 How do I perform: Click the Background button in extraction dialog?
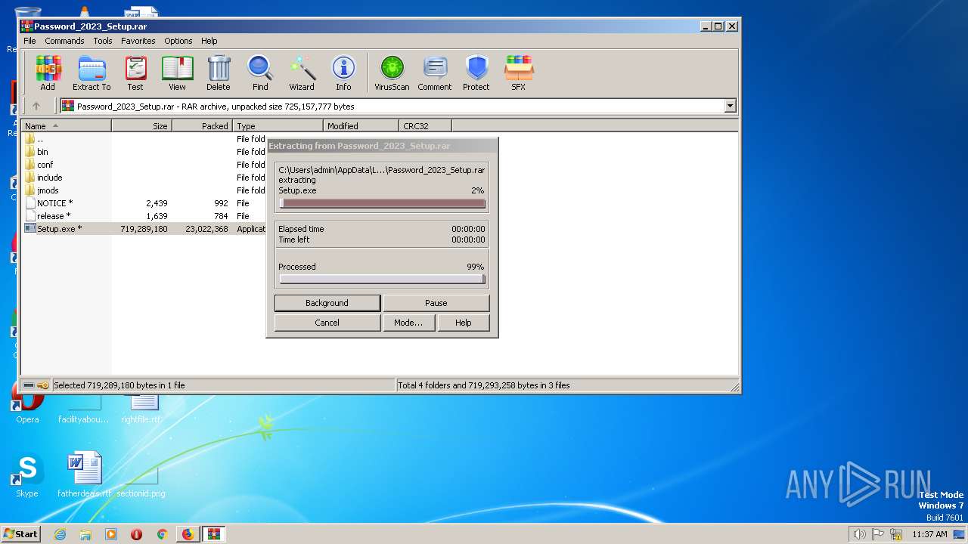(x=327, y=303)
